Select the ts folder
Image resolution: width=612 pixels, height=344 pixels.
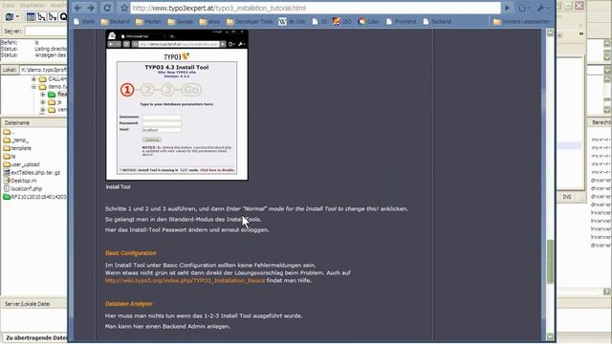pyautogui.click(x=10, y=157)
